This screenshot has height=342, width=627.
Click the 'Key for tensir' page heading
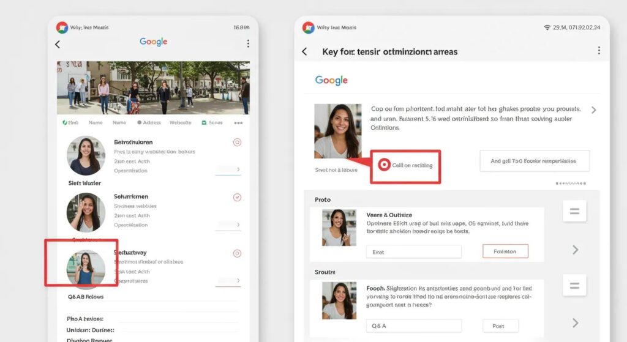pyautogui.click(x=390, y=52)
